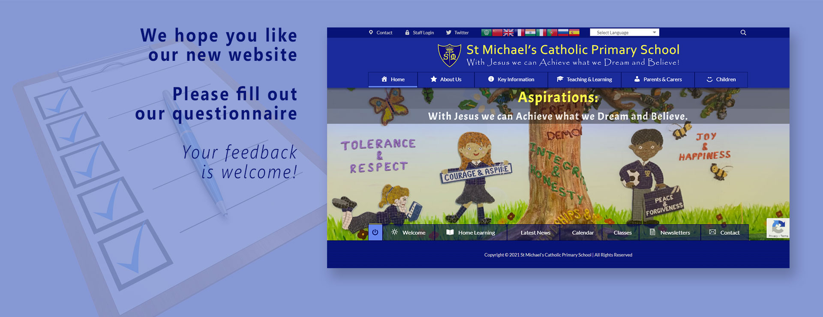
Task: Open the Parents & Carers menu
Action: point(658,80)
